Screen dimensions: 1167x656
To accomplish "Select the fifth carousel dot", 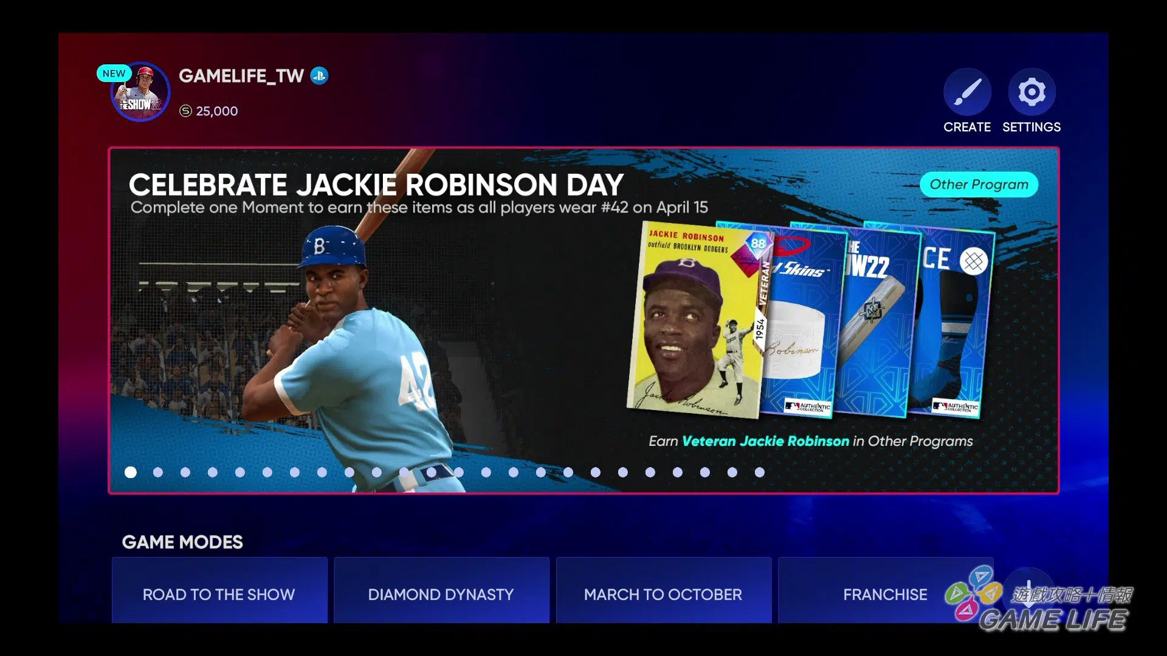I will (240, 472).
